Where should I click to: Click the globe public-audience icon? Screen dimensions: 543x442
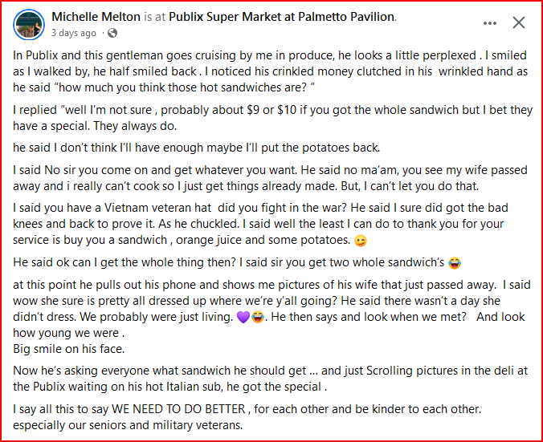pyautogui.click(x=111, y=34)
